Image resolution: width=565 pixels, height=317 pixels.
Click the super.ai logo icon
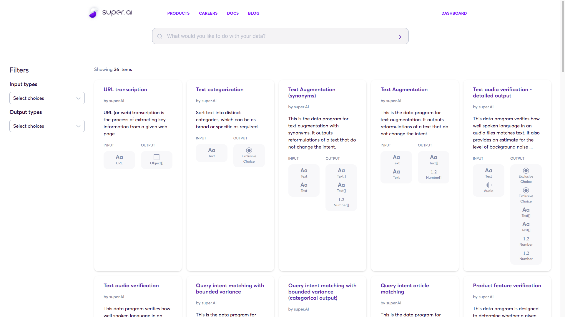click(x=94, y=13)
